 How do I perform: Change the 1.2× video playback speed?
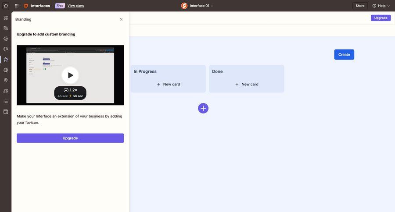tap(70, 90)
